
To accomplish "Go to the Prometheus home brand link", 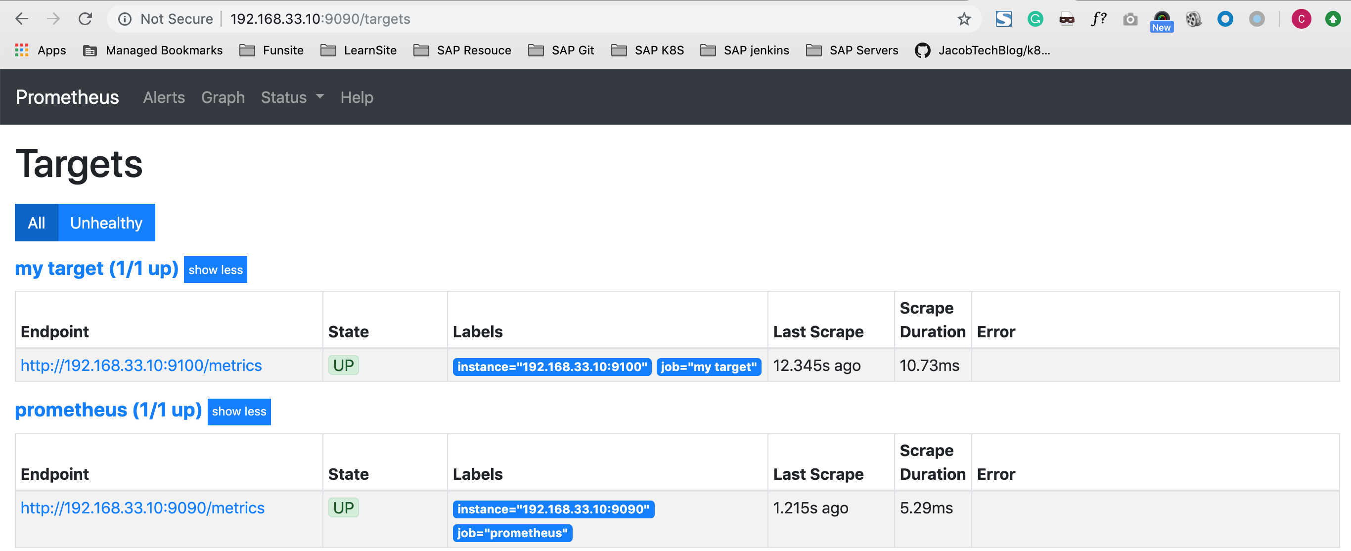I will coord(68,97).
